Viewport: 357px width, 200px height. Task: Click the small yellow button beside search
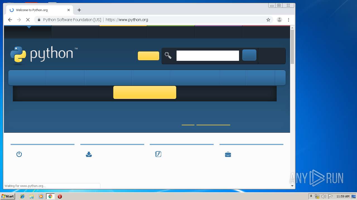point(148,56)
